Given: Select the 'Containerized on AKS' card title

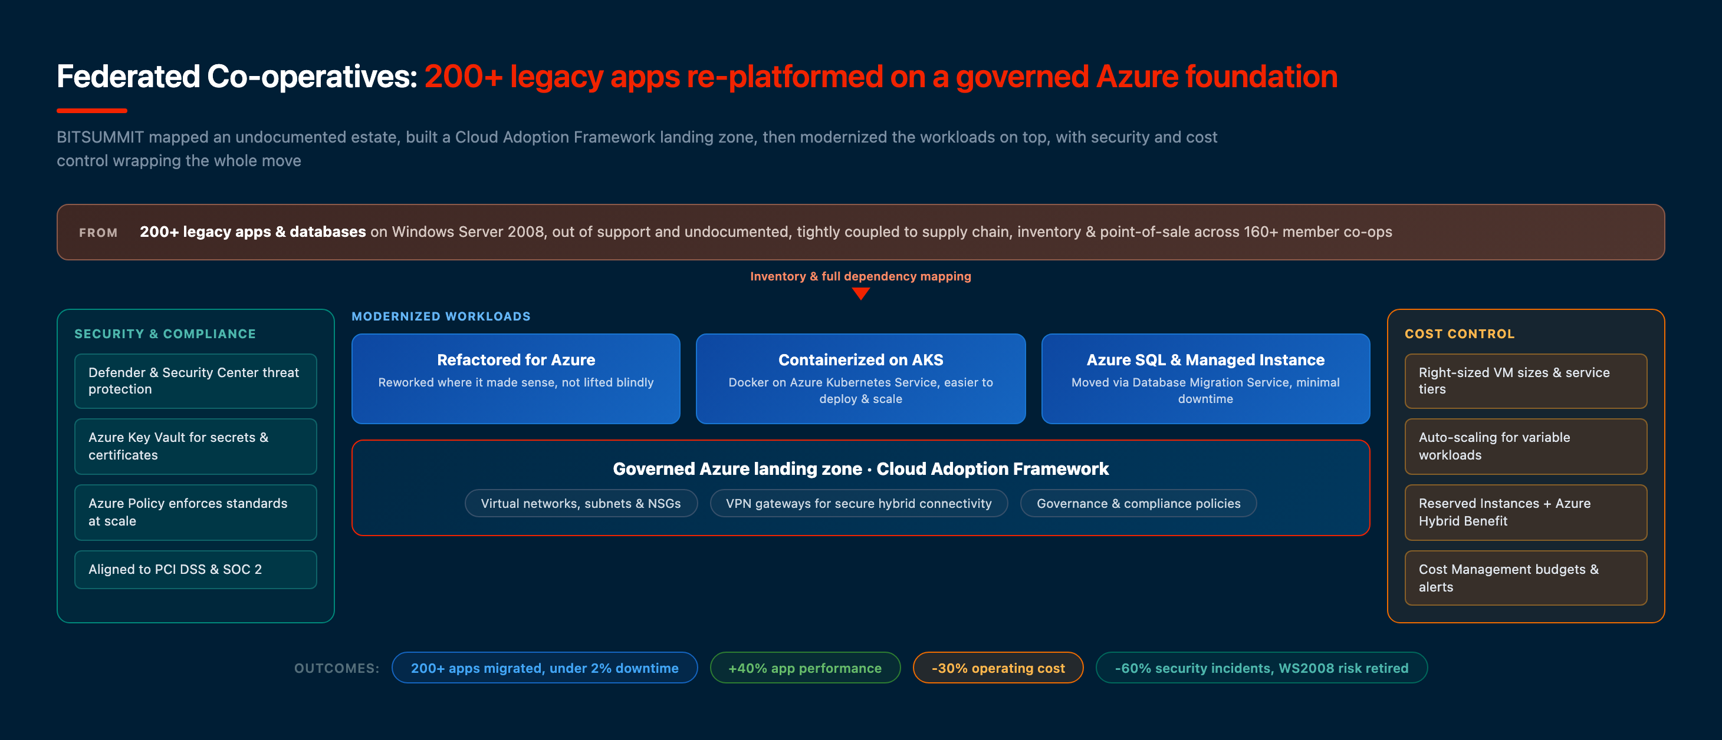Looking at the screenshot, I should click(860, 359).
